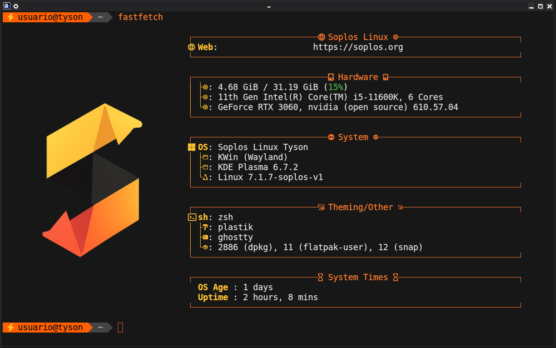Click the 2886 (dpkg) package count

click(245, 247)
